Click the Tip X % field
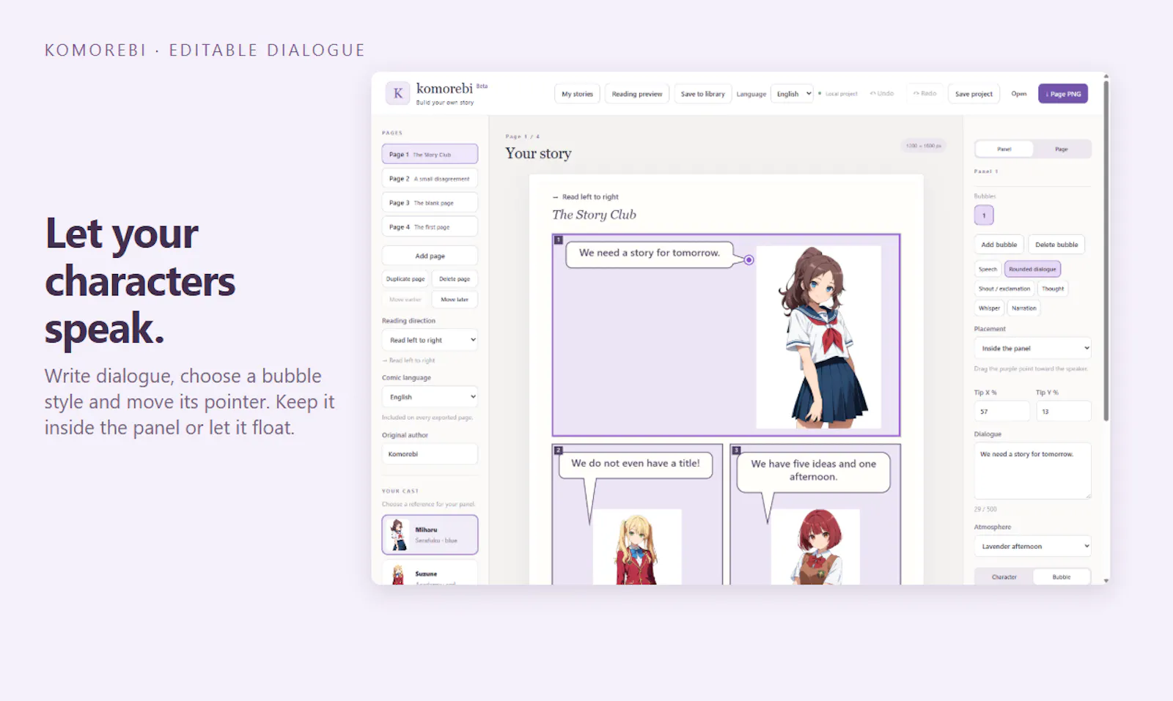1173x701 pixels. pos(1001,411)
